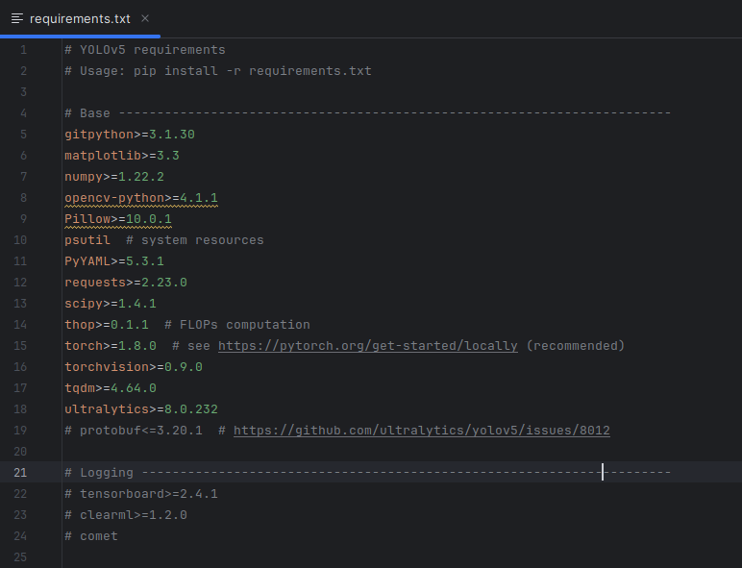Click the '# system resources' comment
Screen dimensions: 742x568
click(195, 240)
